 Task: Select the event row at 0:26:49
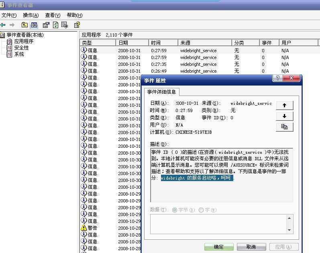point(199,71)
